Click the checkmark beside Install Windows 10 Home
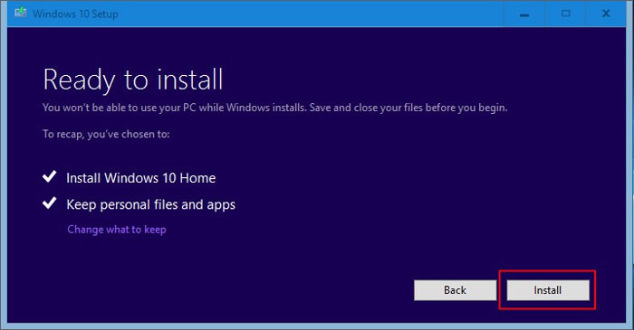 [x=49, y=176]
